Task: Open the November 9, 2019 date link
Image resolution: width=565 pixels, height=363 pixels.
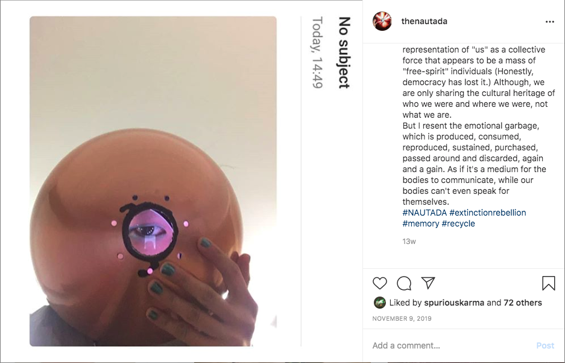Action: coord(402,319)
